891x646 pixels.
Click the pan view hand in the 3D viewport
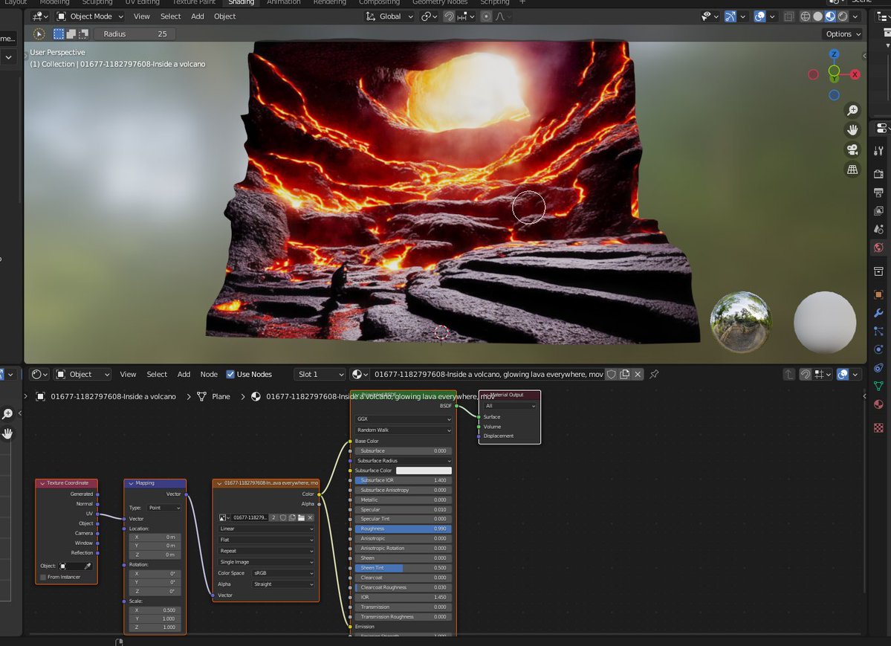(x=852, y=130)
